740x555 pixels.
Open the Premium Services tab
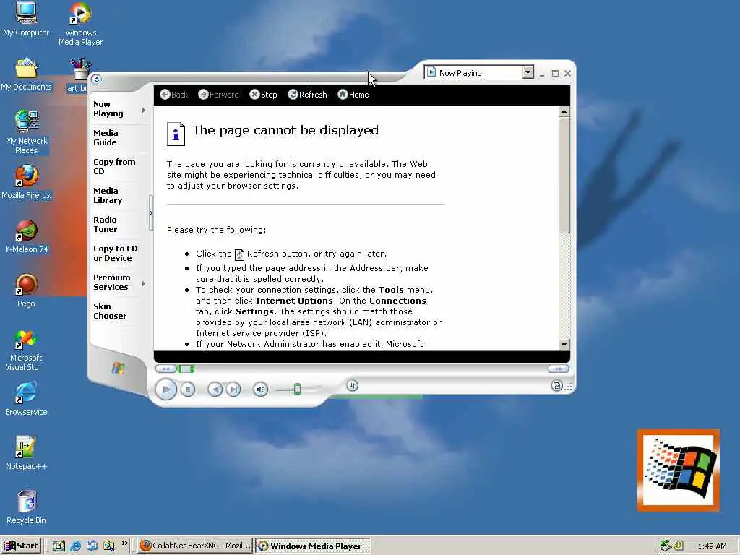pyautogui.click(x=112, y=283)
